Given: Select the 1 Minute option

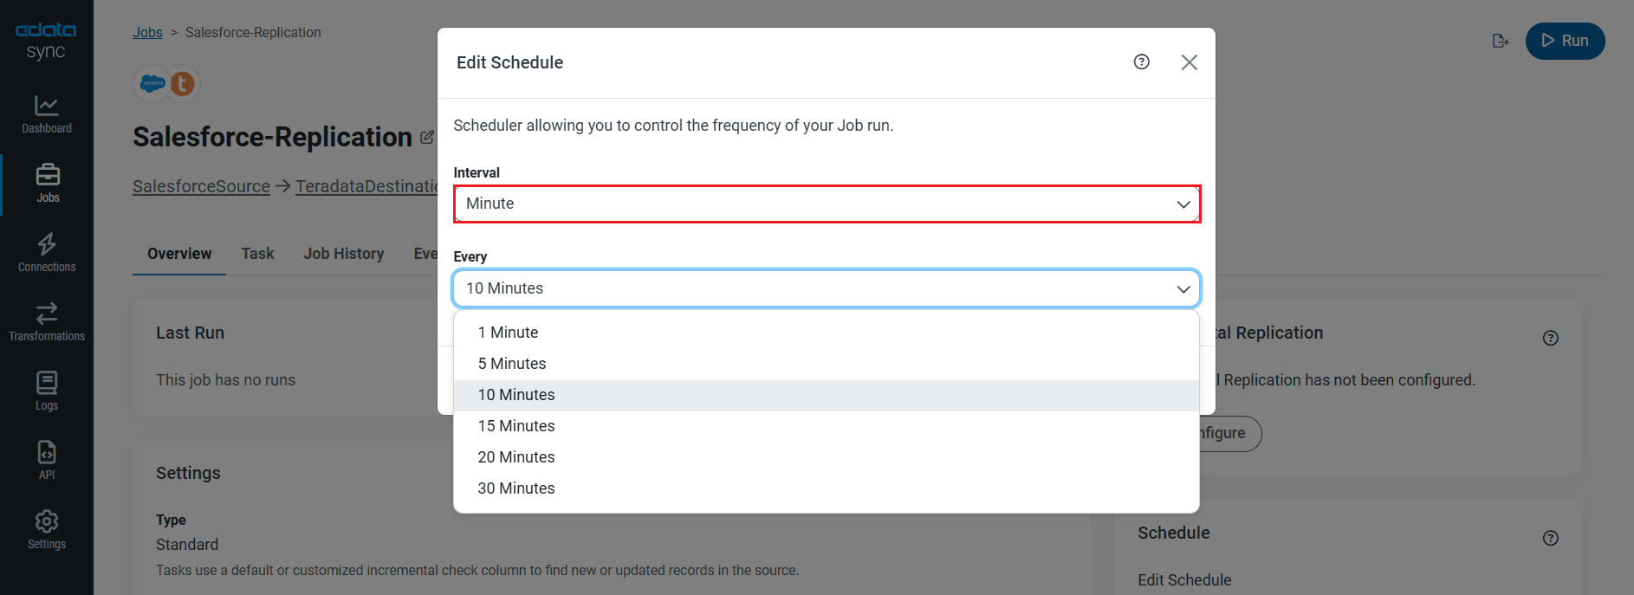Looking at the screenshot, I should coord(508,333).
